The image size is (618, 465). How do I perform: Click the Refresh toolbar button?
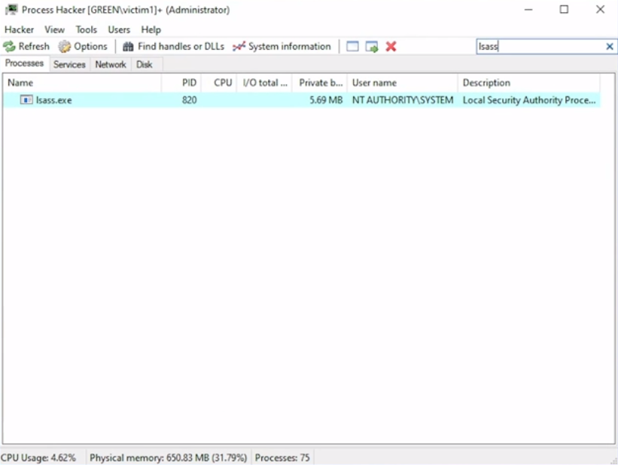point(26,47)
